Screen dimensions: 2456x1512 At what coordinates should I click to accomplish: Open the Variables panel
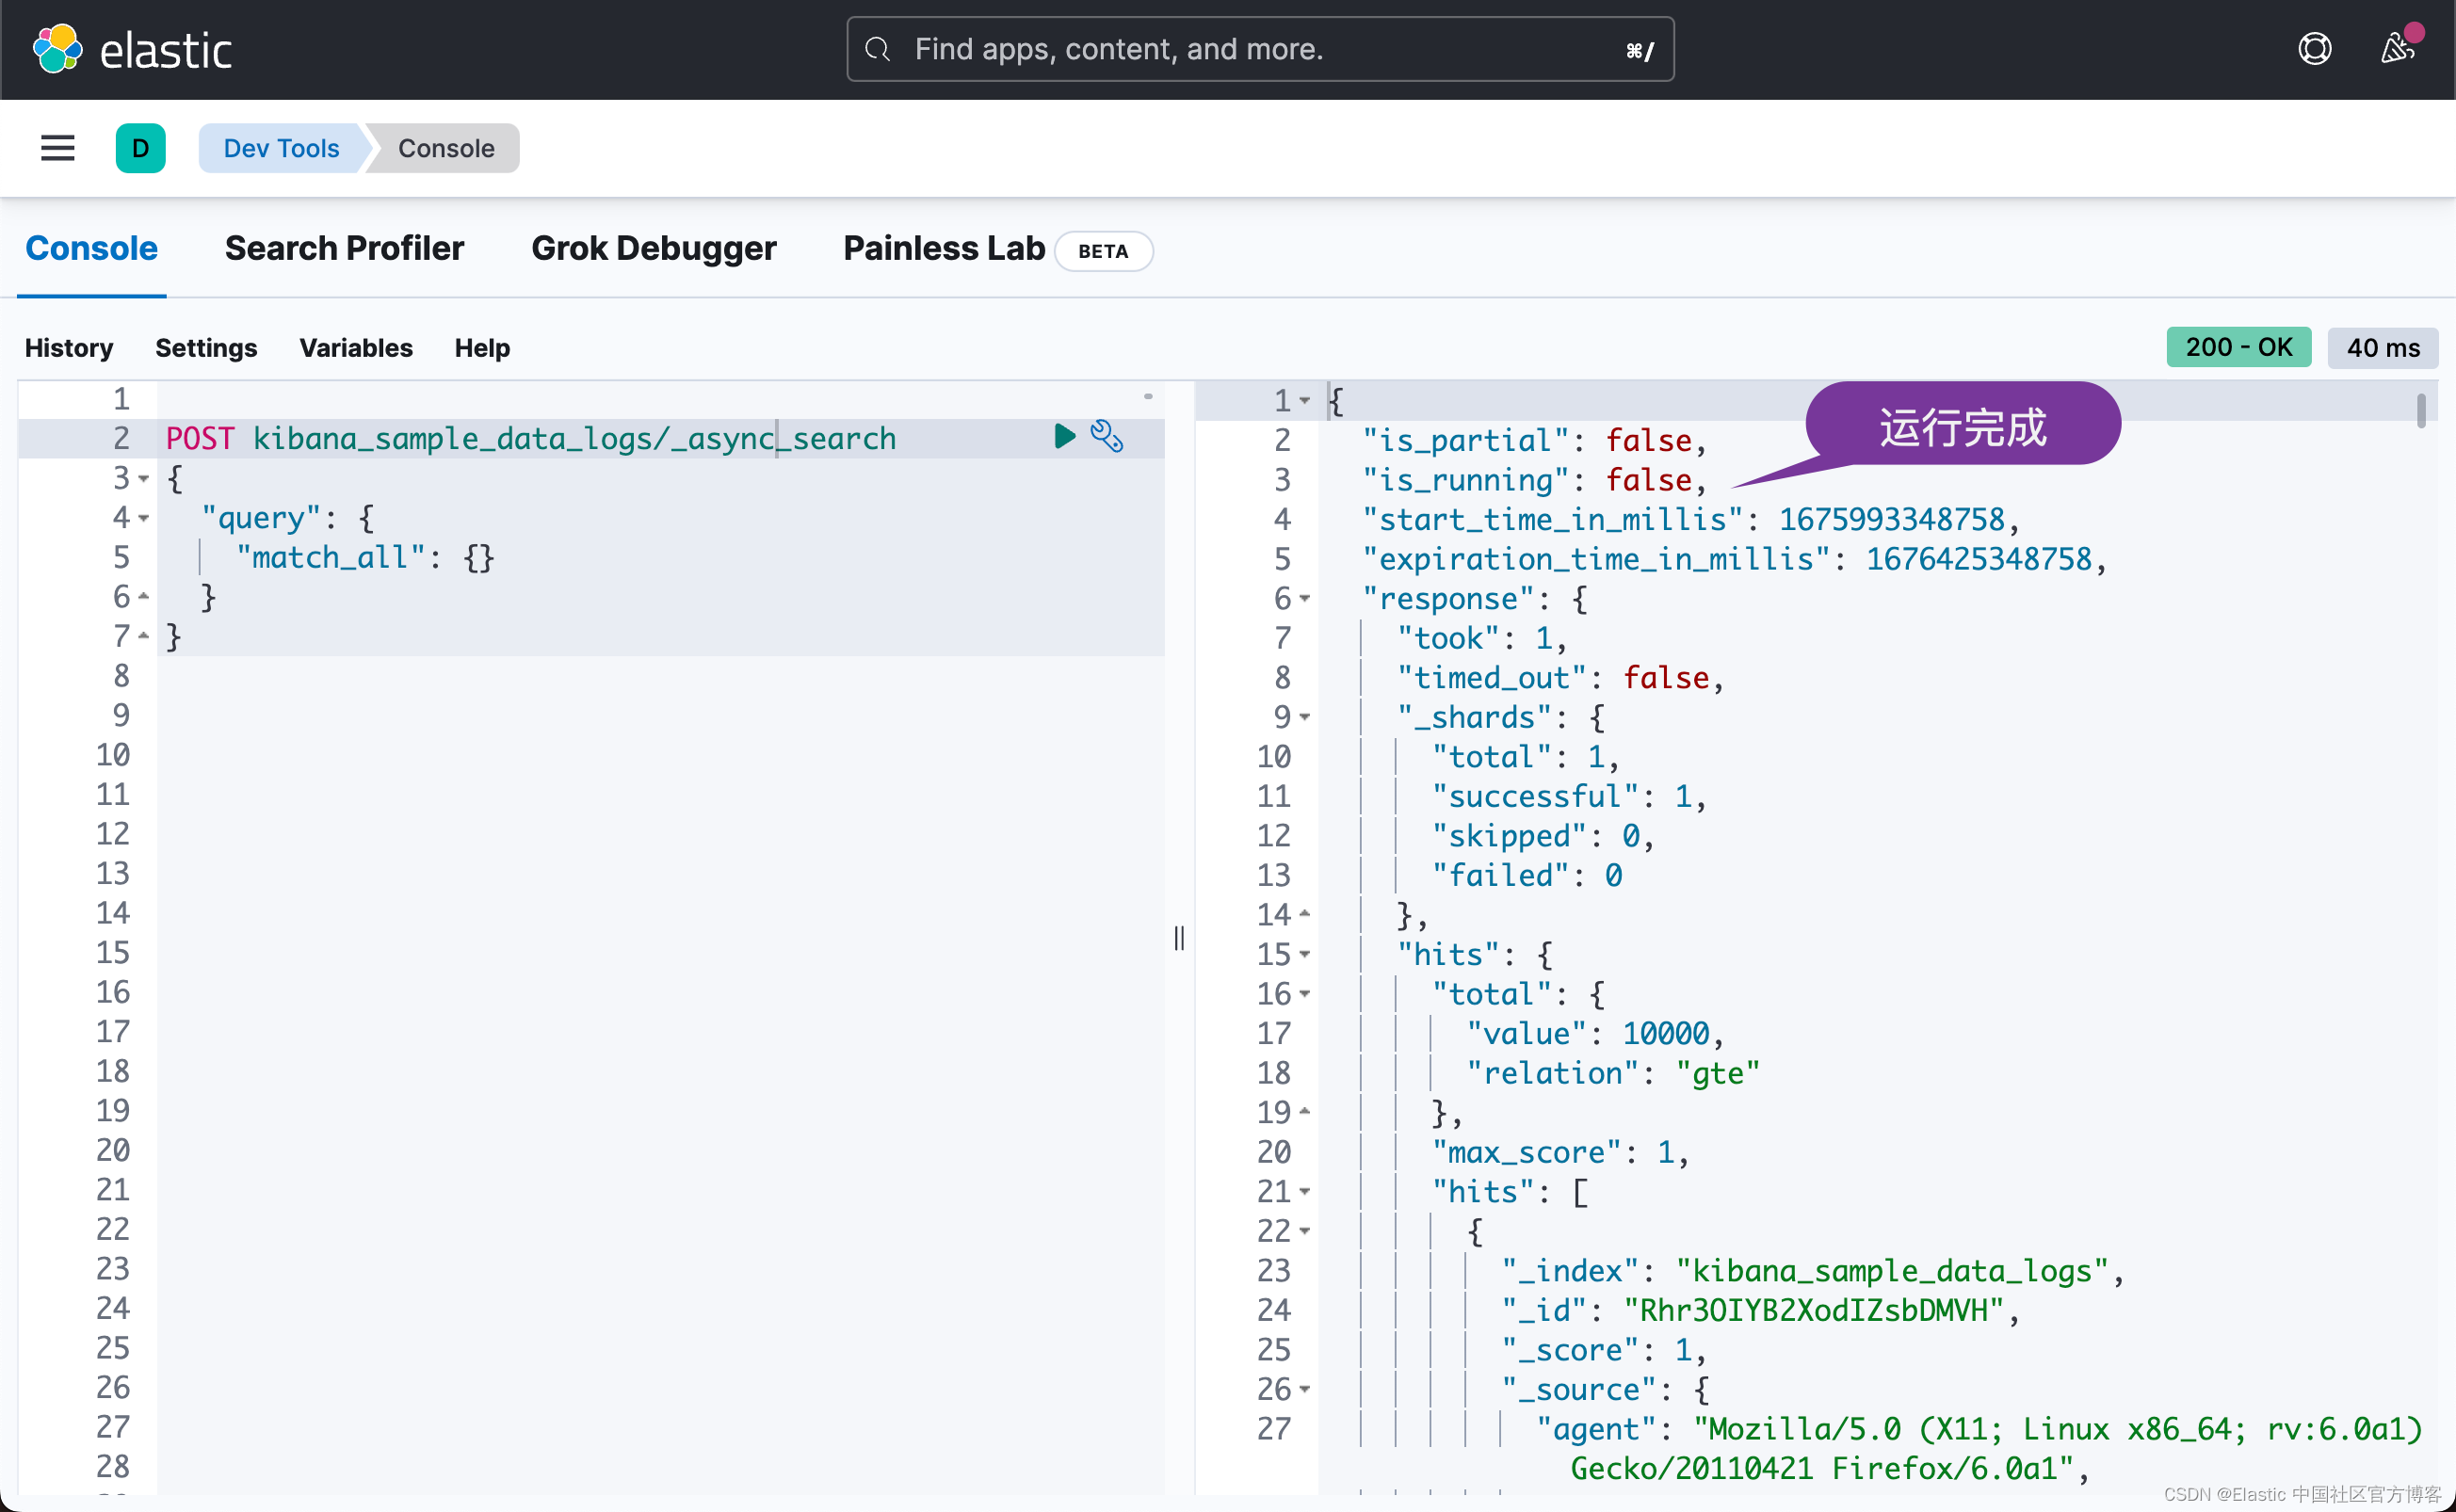pyautogui.click(x=355, y=347)
